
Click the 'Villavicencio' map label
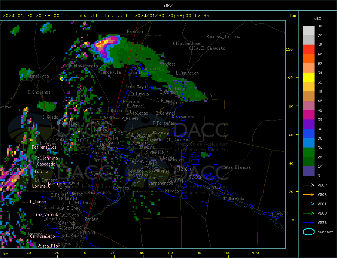[83, 66]
